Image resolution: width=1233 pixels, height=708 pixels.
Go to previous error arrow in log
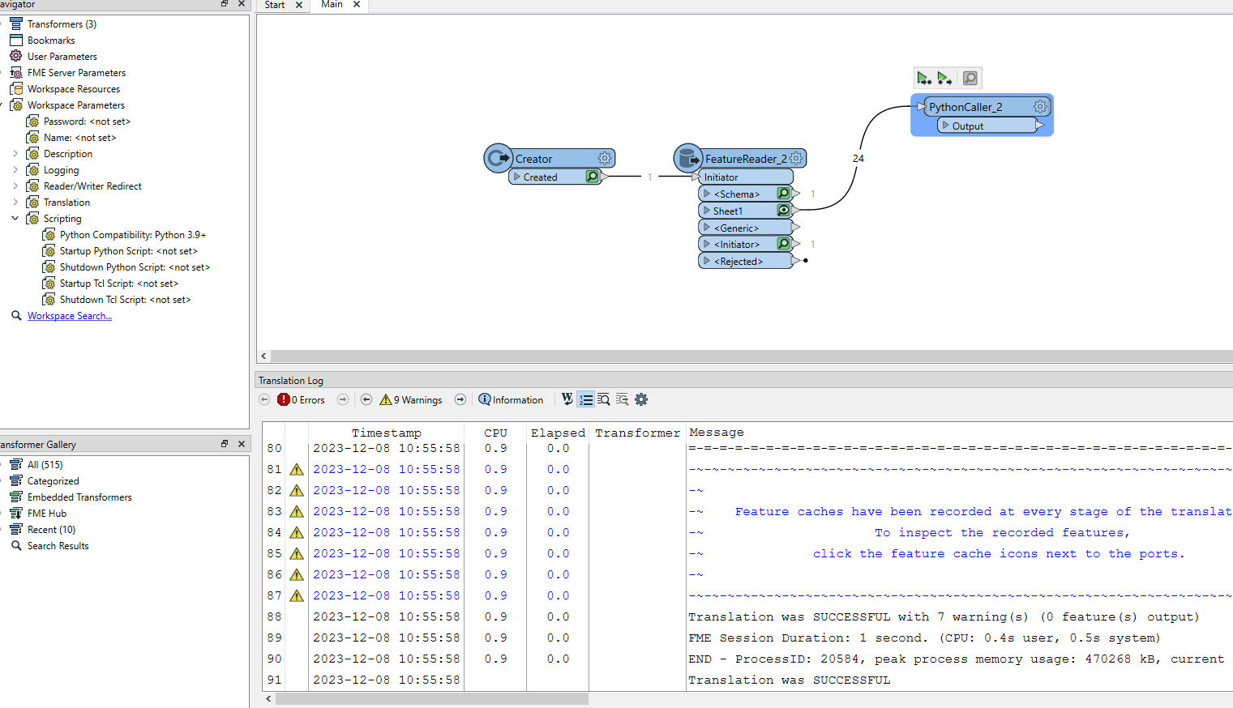click(x=264, y=399)
